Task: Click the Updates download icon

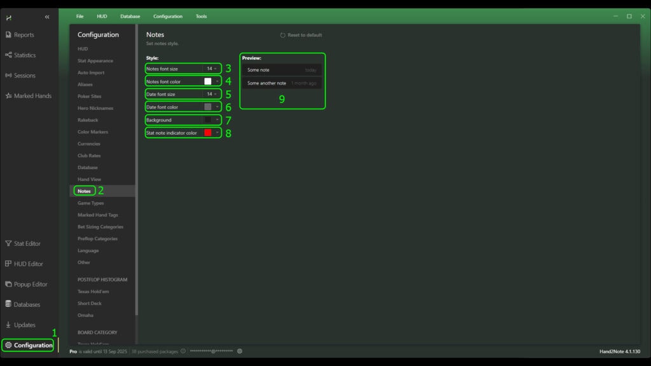Action: 8,325
